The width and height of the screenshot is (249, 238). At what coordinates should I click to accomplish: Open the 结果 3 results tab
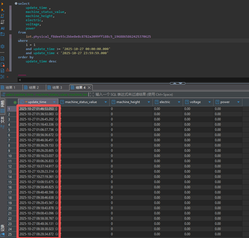pyautogui.click(x=57, y=87)
